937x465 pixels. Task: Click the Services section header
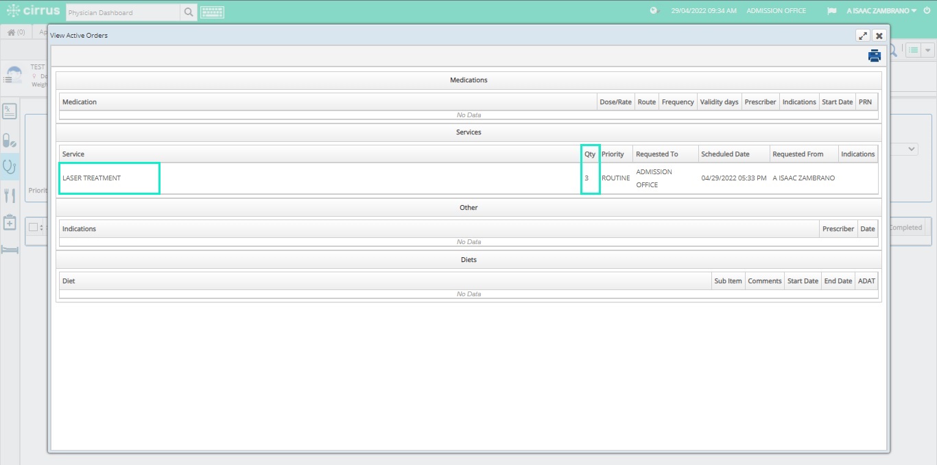pyautogui.click(x=468, y=132)
